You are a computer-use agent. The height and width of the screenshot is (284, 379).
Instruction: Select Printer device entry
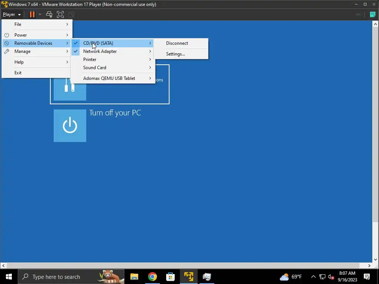pyautogui.click(x=113, y=60)
